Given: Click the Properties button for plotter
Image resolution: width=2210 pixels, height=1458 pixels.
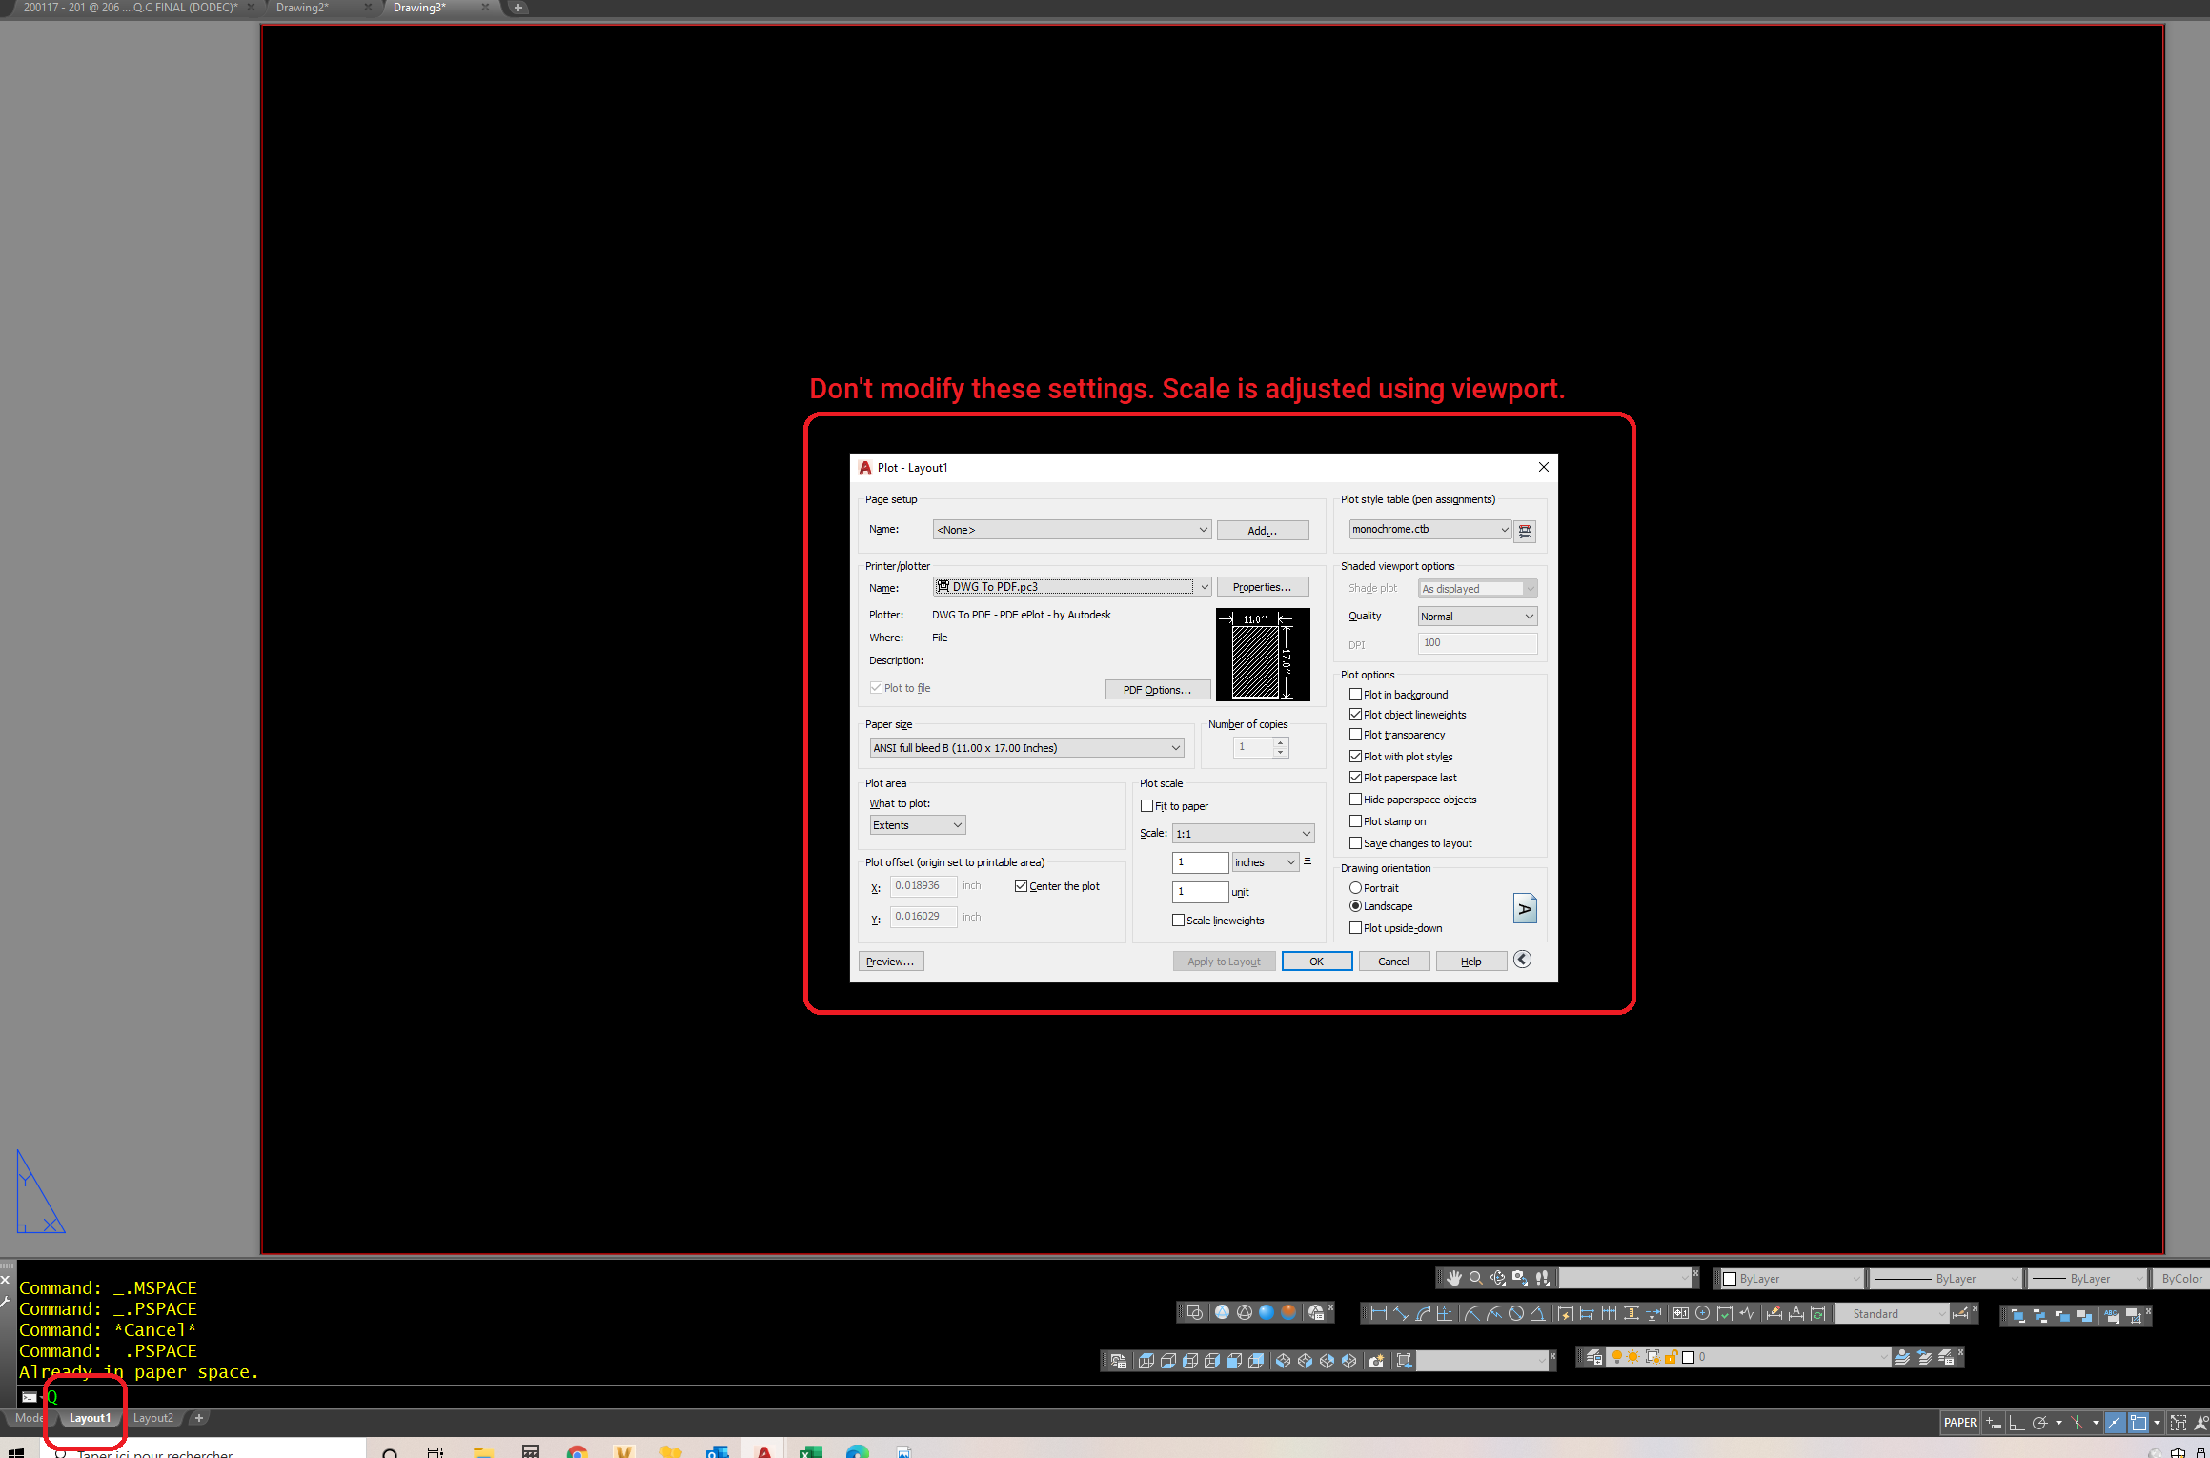Looking at the screenshot, I should tap(1261, 586).
